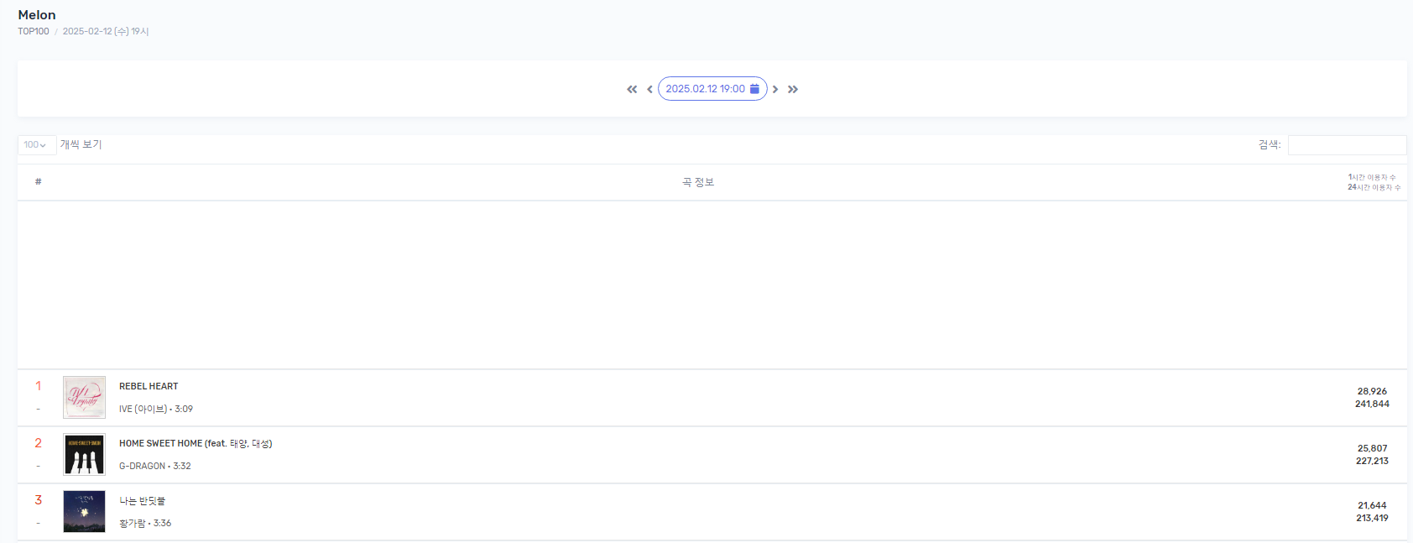Open the HOME SWEET HOME album thumbnail
Image resolution: width=1413 pixels, height=543 pixels.
(84, 455)
